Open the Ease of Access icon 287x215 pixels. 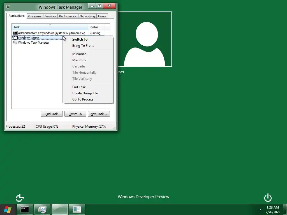[x=20, y=198]
